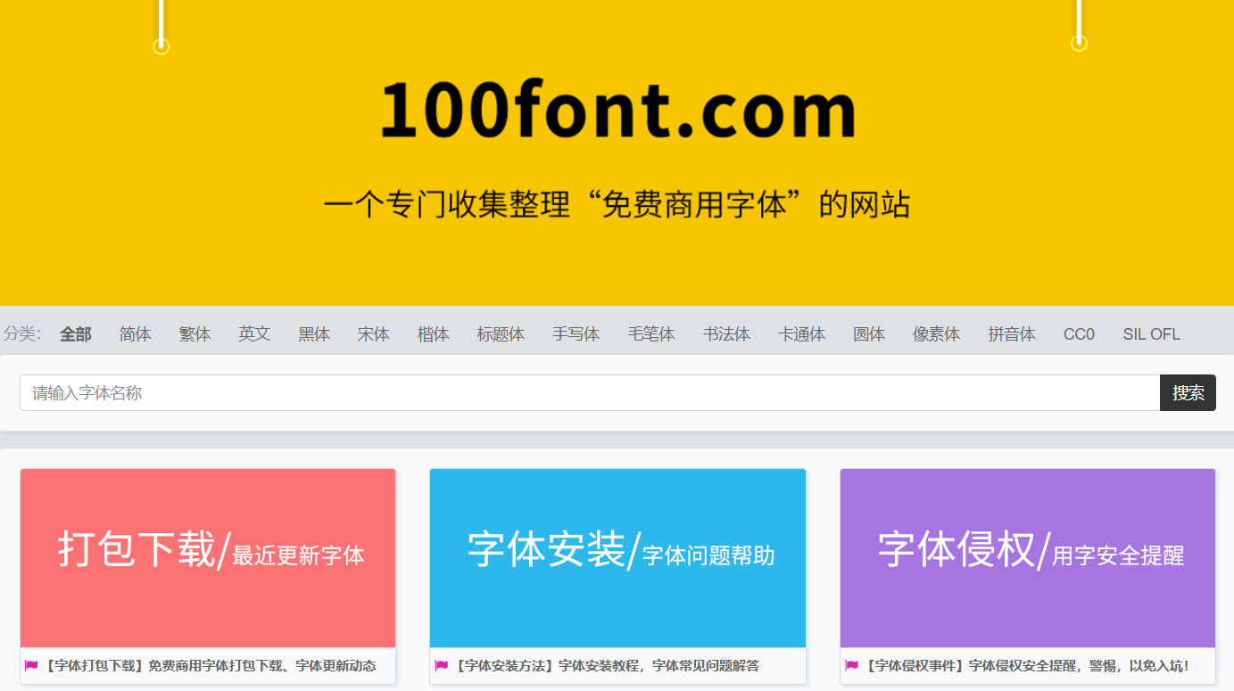
Task: Open the red 打包下载 banner card
Action: pyautogui.click(x=208, y=558)
